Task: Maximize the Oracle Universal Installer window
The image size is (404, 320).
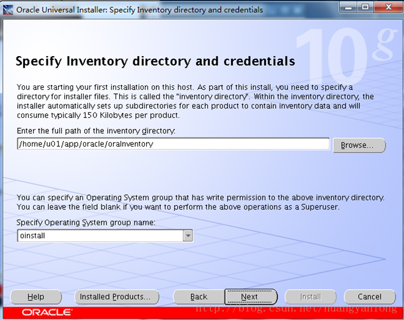Action: pos(365,7)
